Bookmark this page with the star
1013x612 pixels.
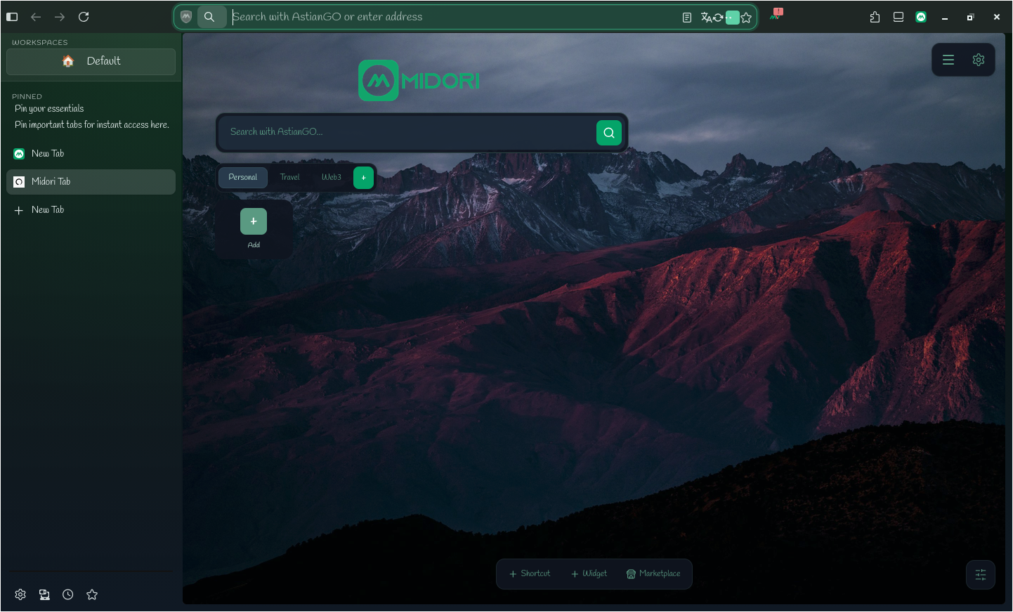[746, 18]
